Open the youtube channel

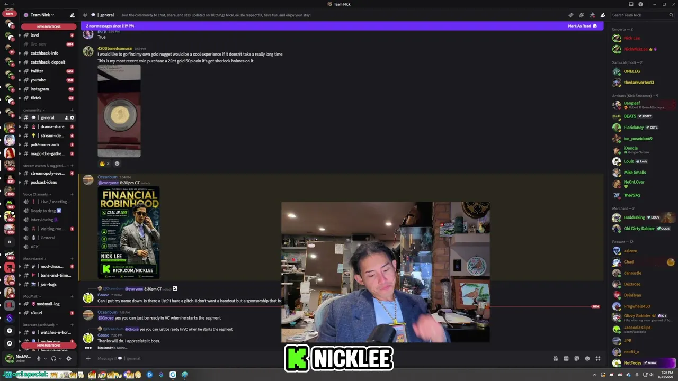[x=49, y=80]
